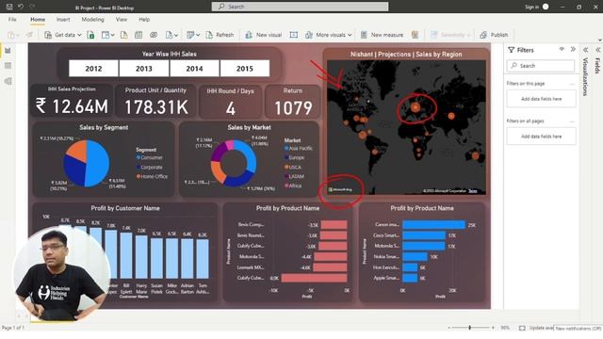Image resolution: width=603 pixels, height=339 pixels.
Task: Select the Home ribbon tab
Action: 38,19
